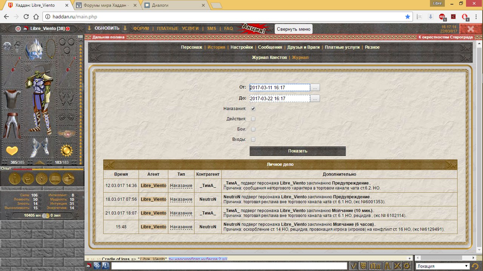Switch to Диалоги browser tab
Screen dimensions: 483x271
click(174, 5)
